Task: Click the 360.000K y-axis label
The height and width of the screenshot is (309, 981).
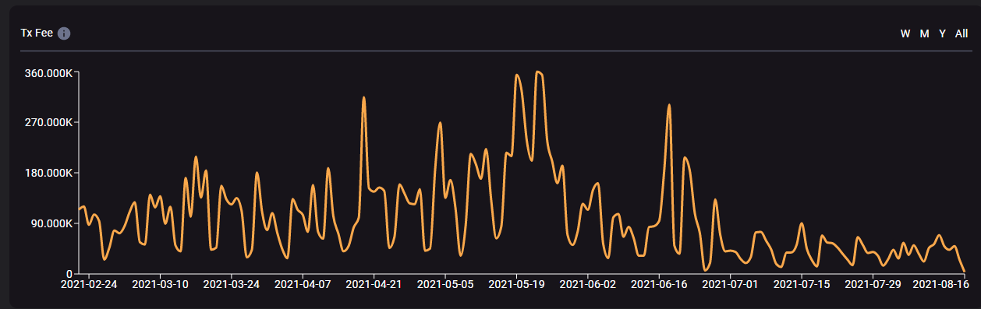Action: 48,73
